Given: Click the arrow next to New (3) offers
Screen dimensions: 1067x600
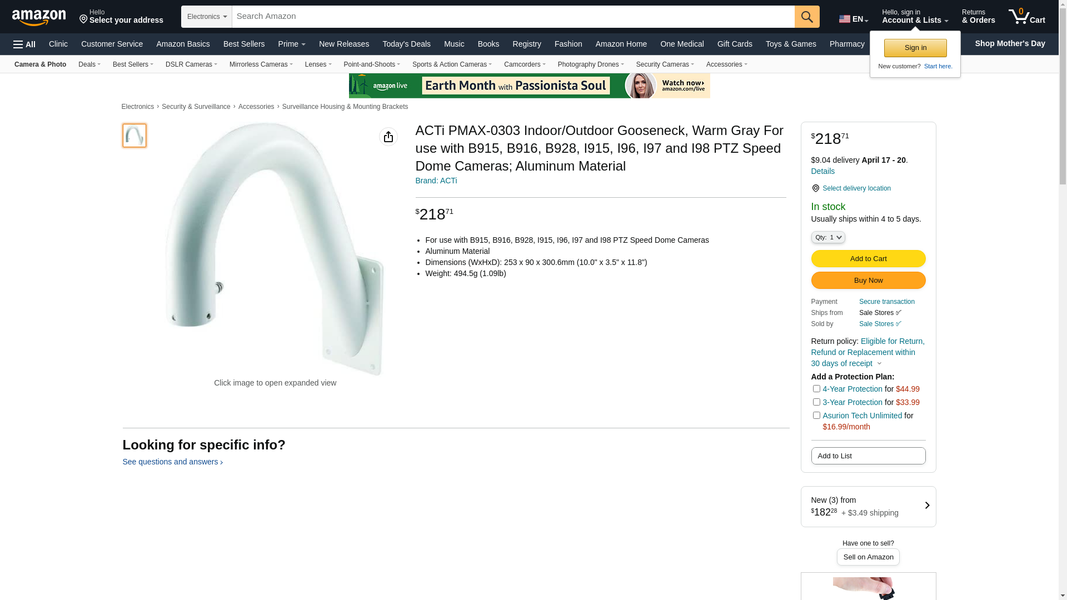Looking at the screenshot, I should coord(927,506).
